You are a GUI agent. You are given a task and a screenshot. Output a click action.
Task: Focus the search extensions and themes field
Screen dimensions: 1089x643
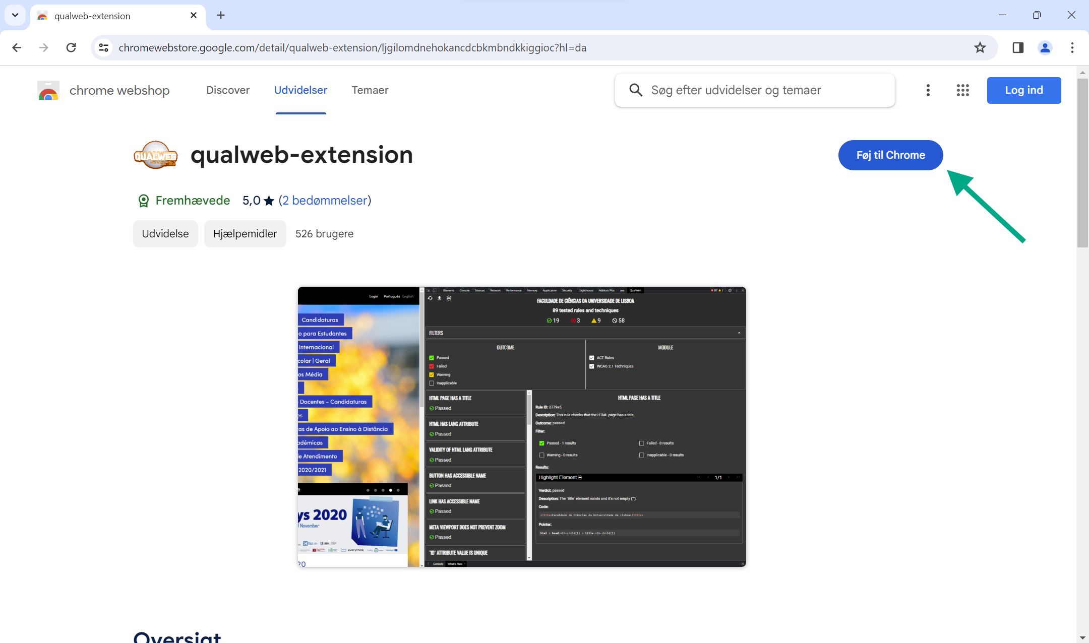click(x=755, y=90)
